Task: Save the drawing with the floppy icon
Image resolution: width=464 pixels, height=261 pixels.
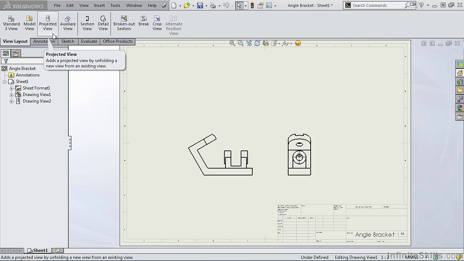Action: pos(200,5)
